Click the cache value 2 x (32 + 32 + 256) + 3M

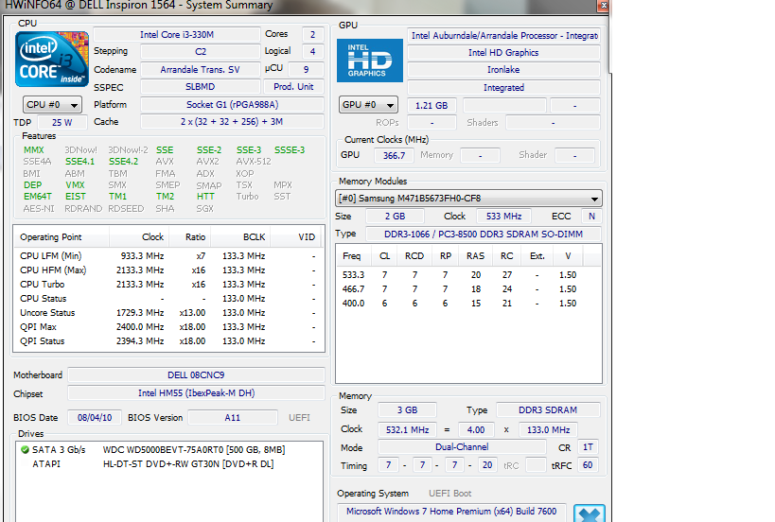pyautogui.click(x=232, y=122)
